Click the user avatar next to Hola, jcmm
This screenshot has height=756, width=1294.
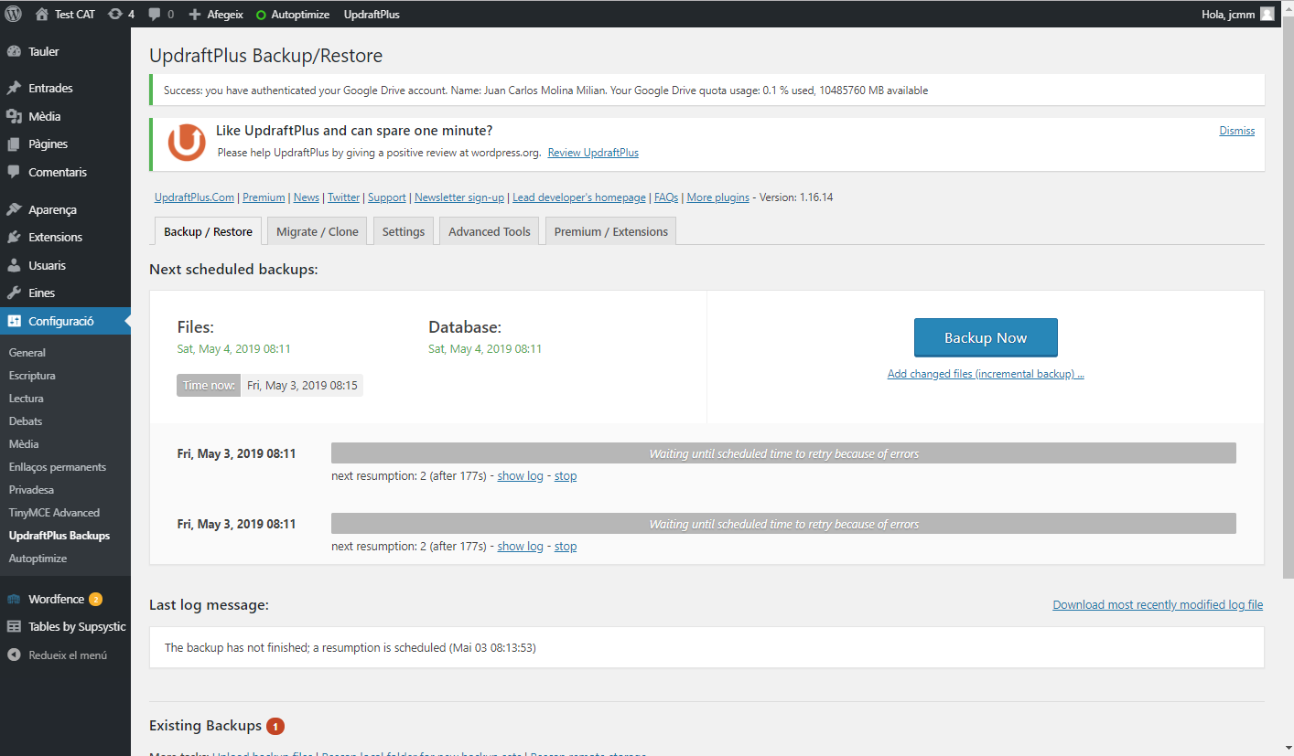[1267, 14]
